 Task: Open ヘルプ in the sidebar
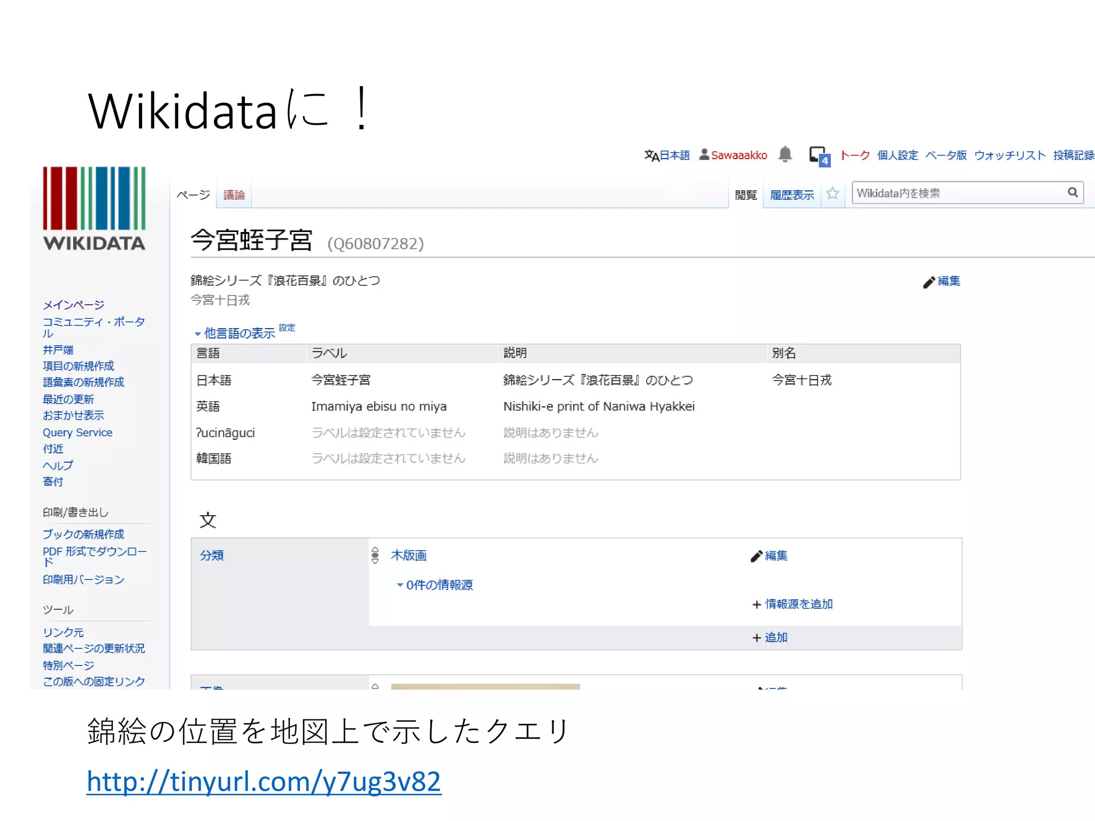point(58,465)
